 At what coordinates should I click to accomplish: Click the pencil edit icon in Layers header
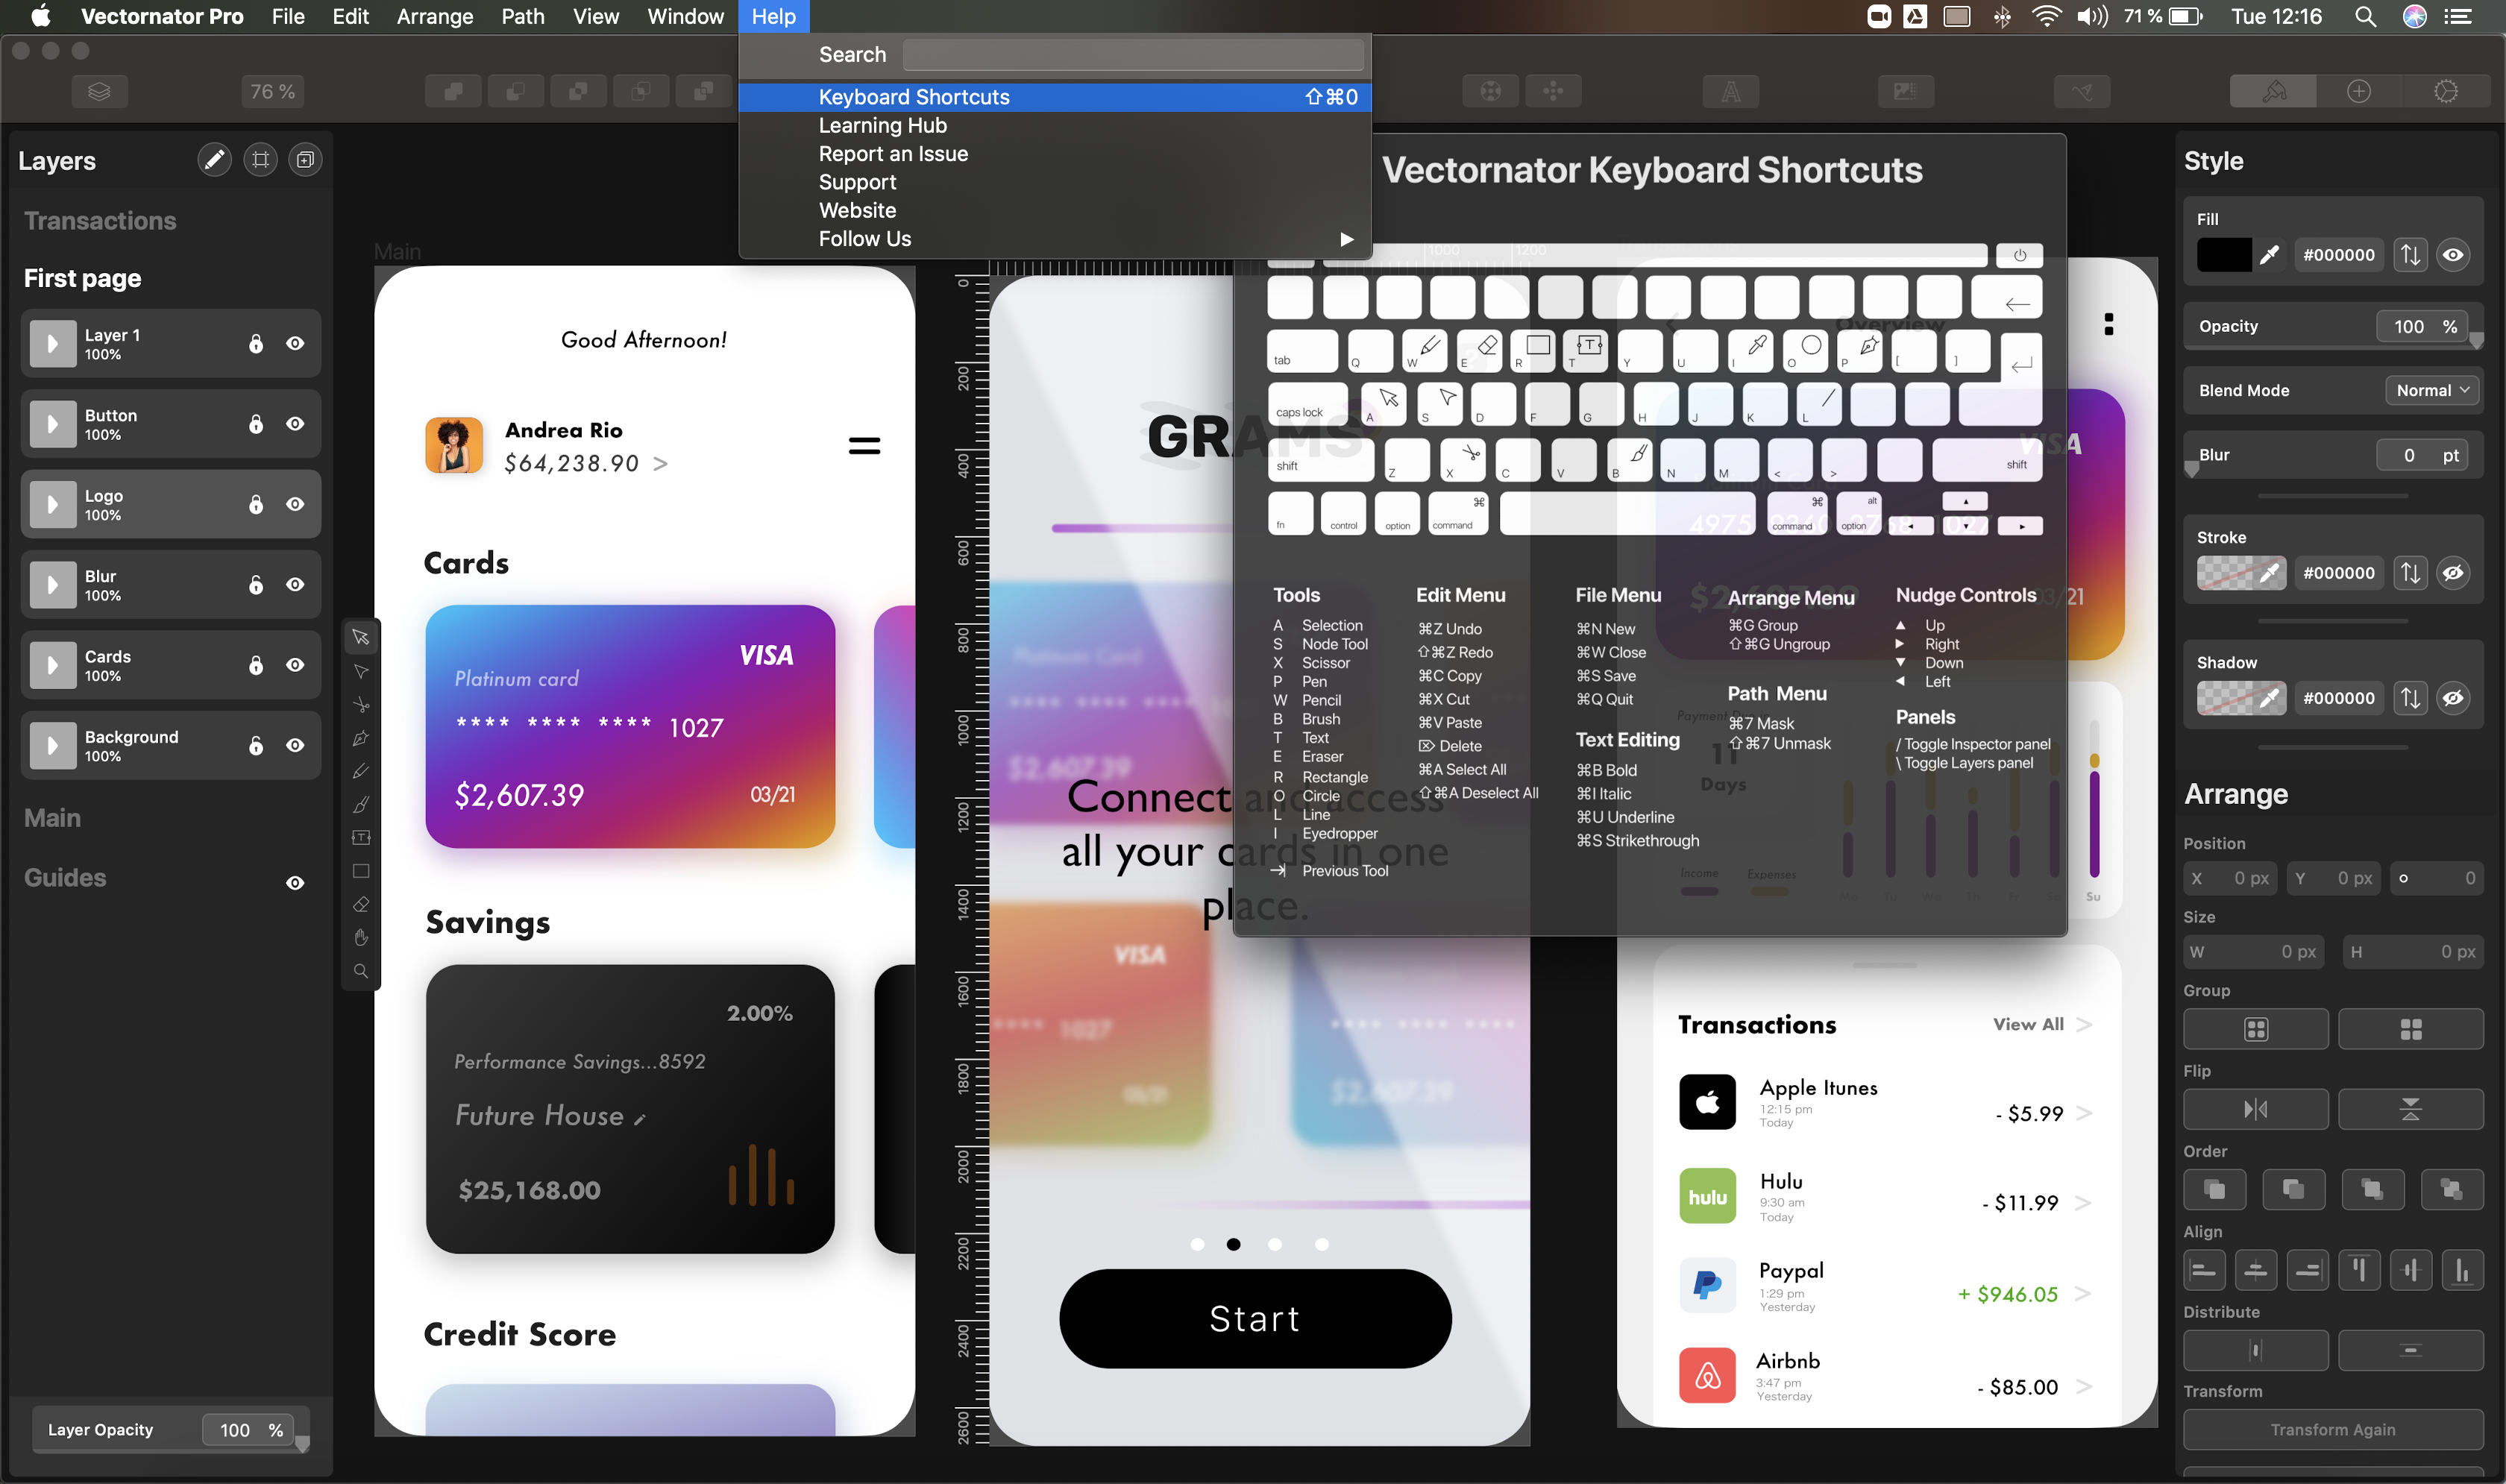(x=214, y=160)
